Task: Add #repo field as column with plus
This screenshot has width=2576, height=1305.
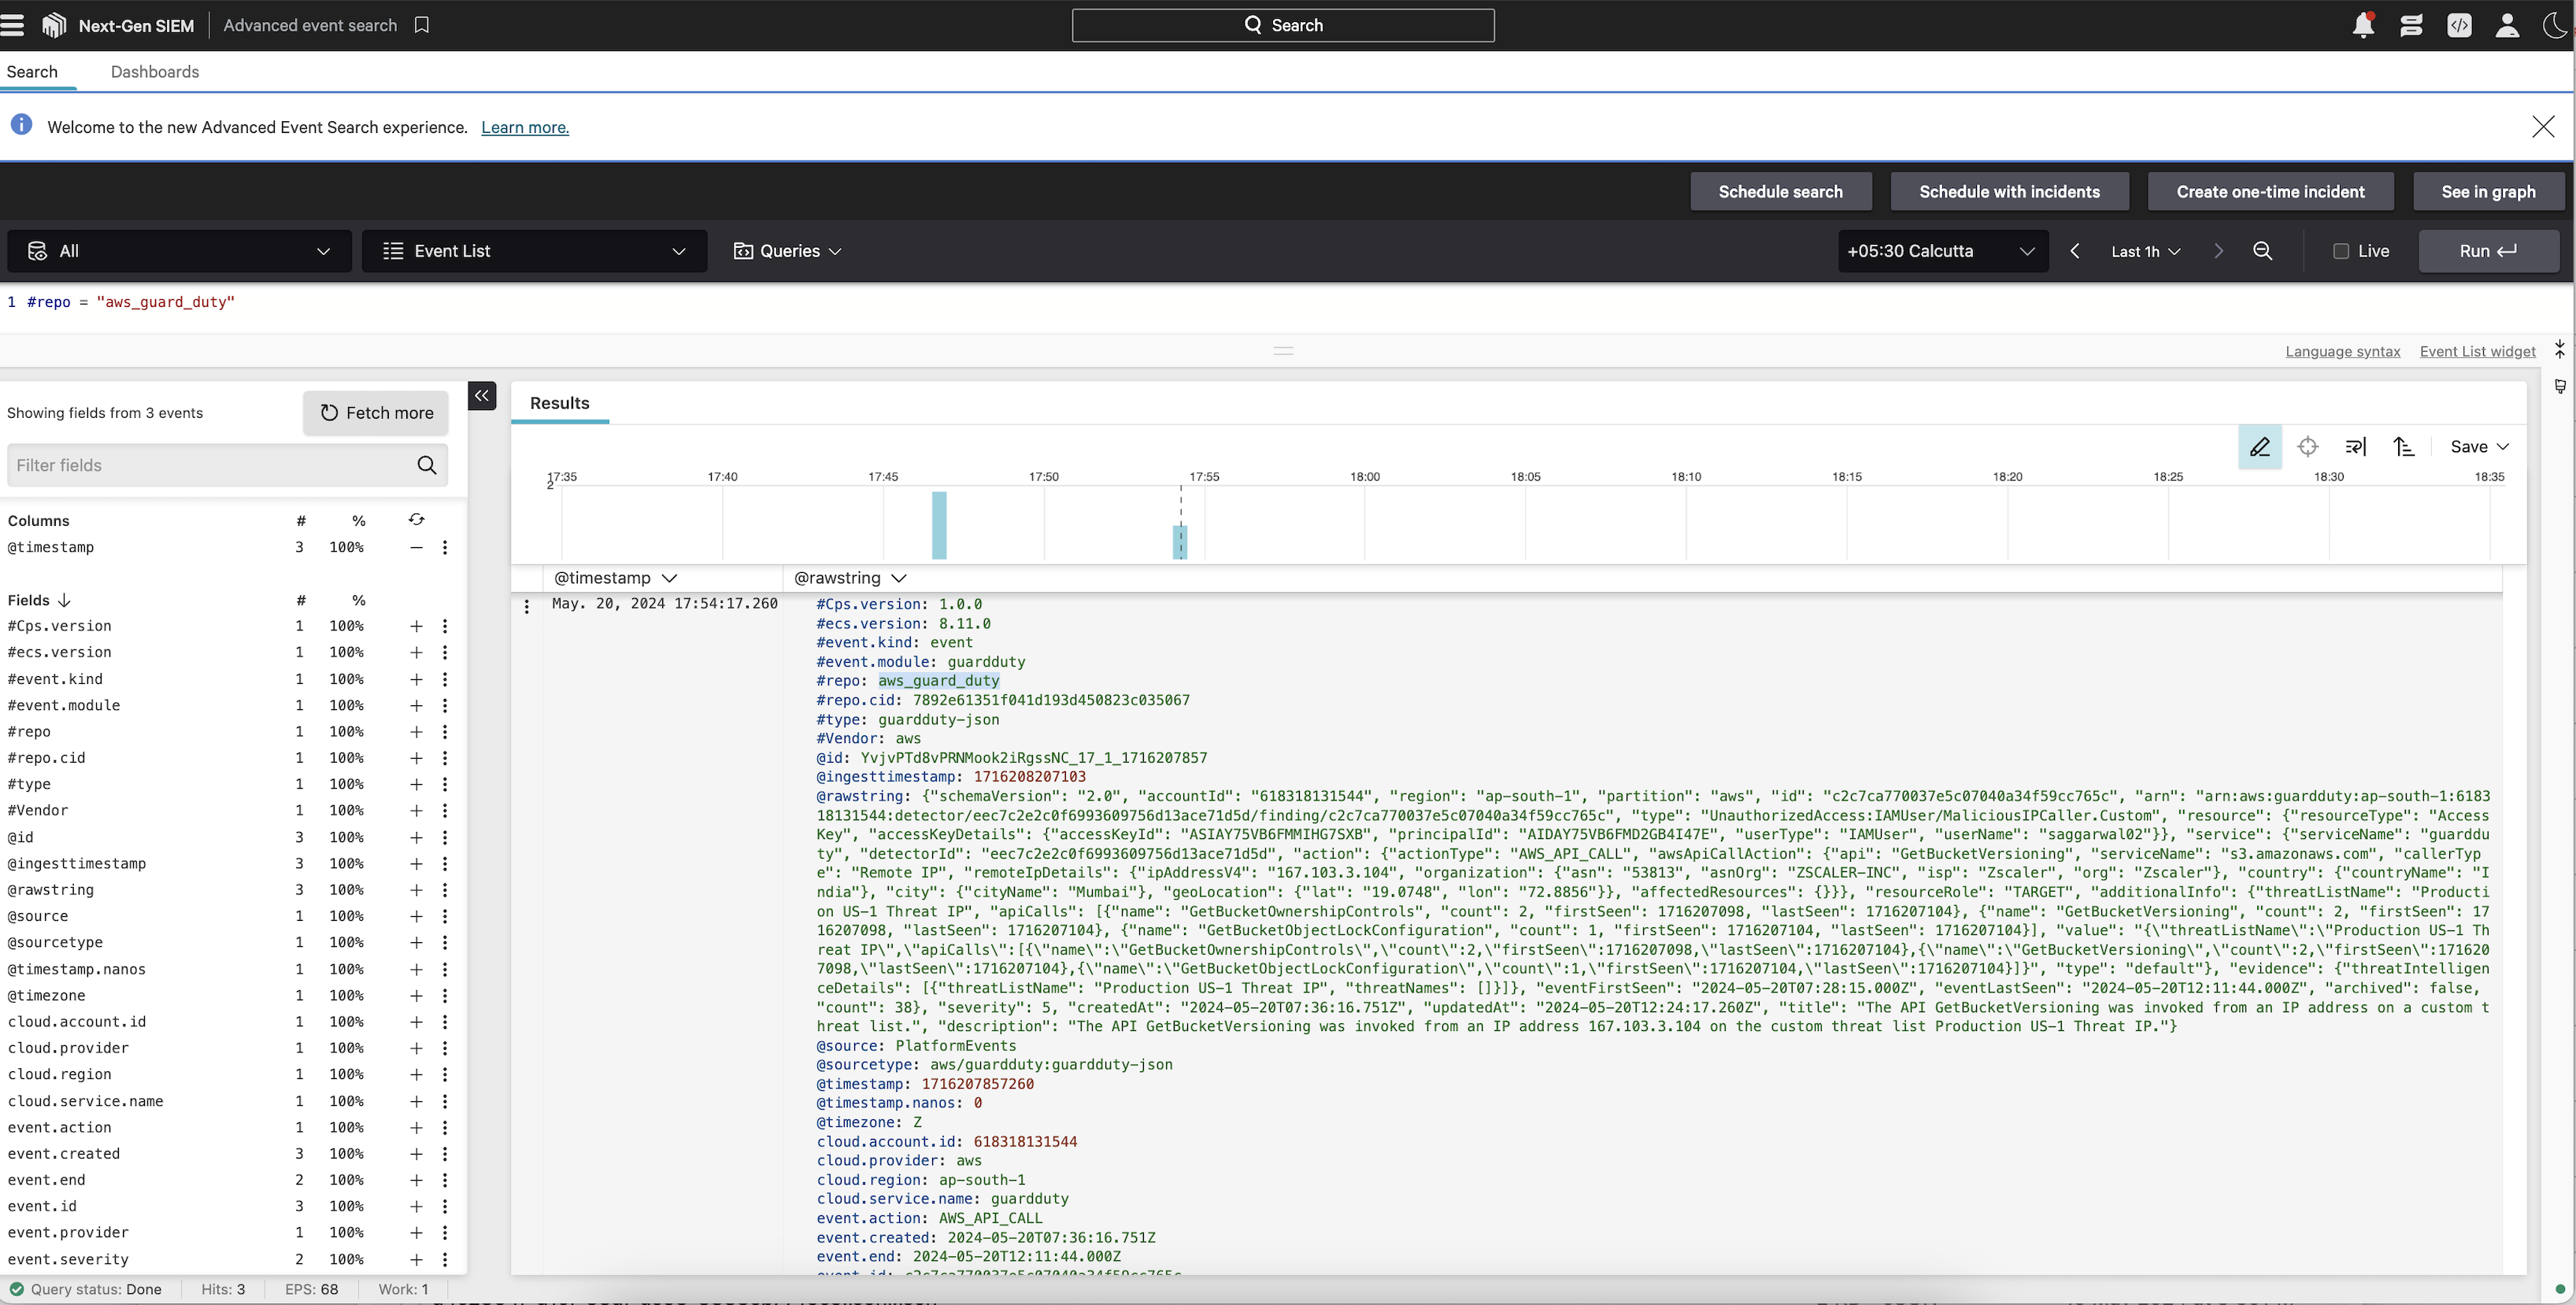Action: click(416, 732)
